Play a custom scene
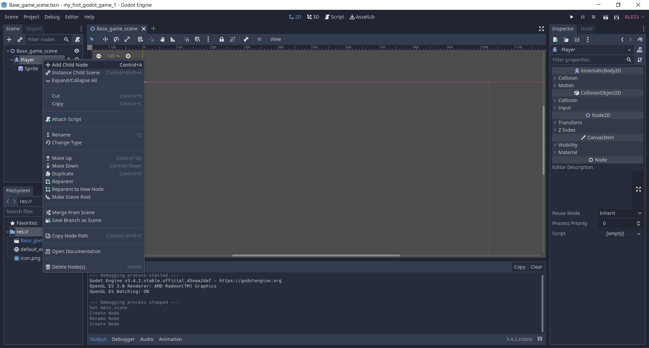The height and width of the screenshot is (348, 649). click(x=617, y=17)
